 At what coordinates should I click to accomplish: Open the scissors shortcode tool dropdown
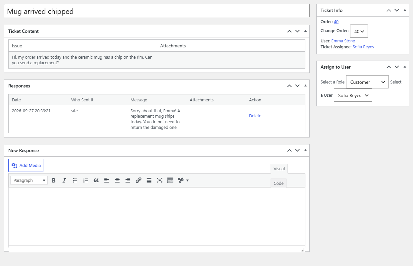tap(183, 180)
